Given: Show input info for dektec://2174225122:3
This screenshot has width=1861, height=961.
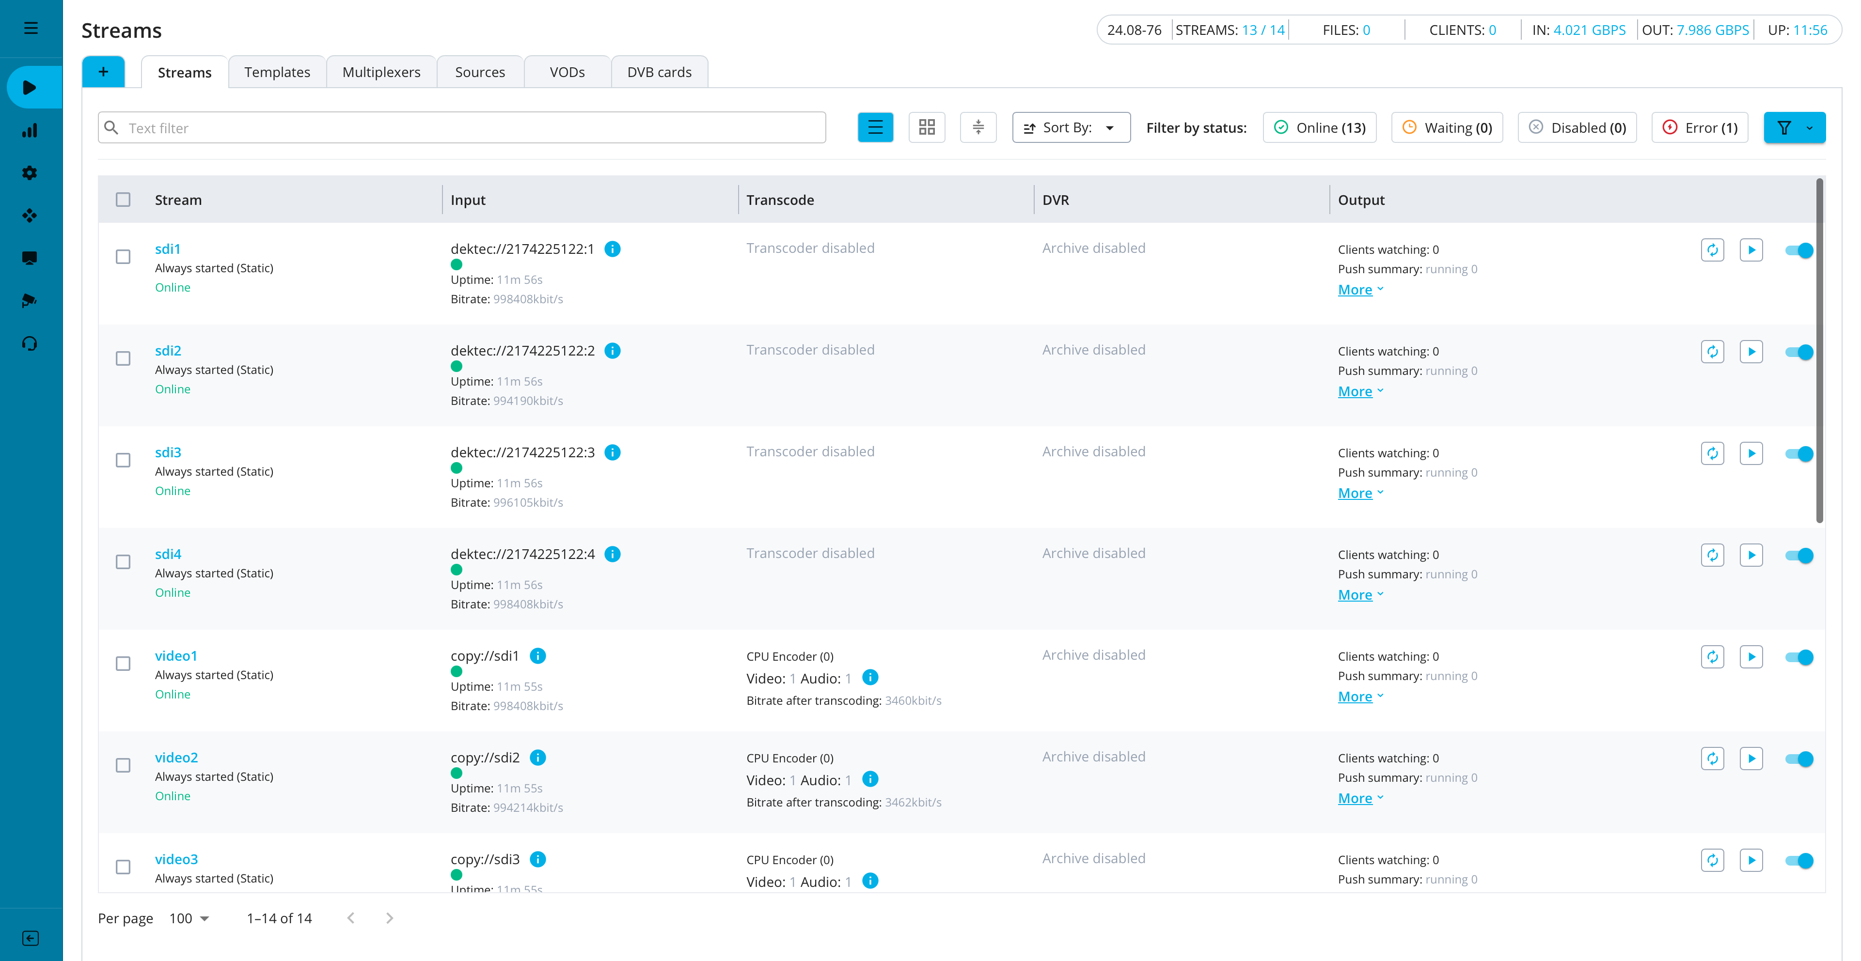Looking at the screenshot, I should pos(612,452).
